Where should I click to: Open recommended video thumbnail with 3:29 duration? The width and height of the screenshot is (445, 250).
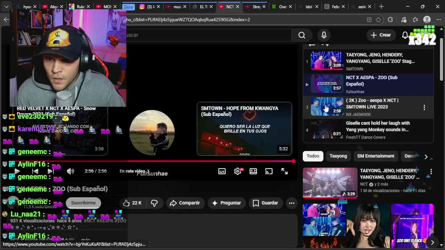(x=330, y=183)
